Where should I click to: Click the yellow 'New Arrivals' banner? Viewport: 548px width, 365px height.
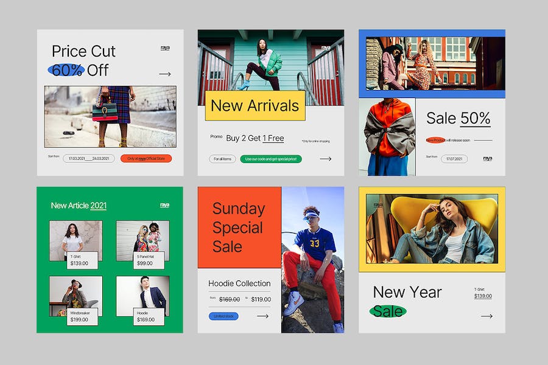[255, 106]
